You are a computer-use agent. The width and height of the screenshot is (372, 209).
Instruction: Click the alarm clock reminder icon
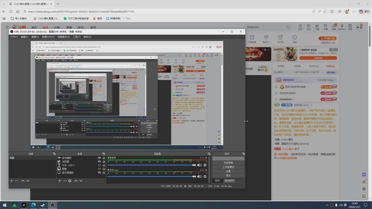[252, 38]
